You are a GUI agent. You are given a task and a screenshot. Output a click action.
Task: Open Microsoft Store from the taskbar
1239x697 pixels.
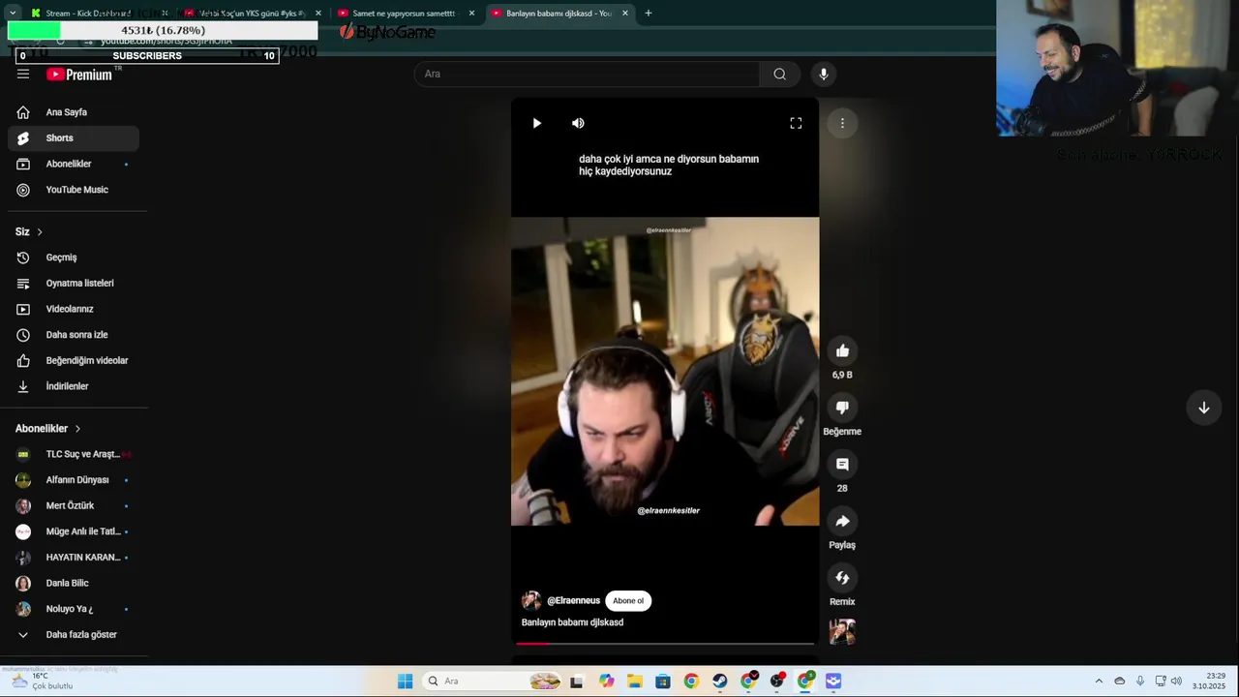click(x=662, y=682)
